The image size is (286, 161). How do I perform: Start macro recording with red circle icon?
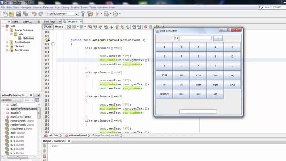pos(146,27)
